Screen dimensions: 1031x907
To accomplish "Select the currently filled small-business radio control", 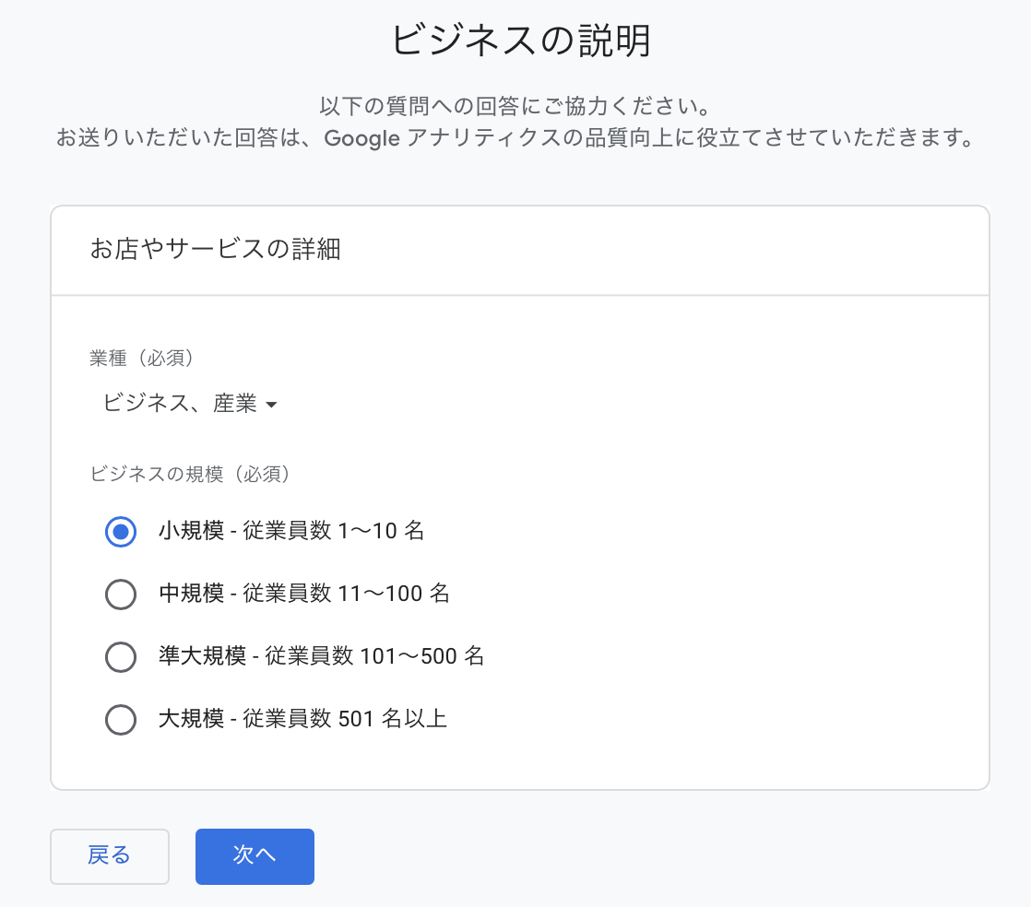I will click(x=121, y=532).
